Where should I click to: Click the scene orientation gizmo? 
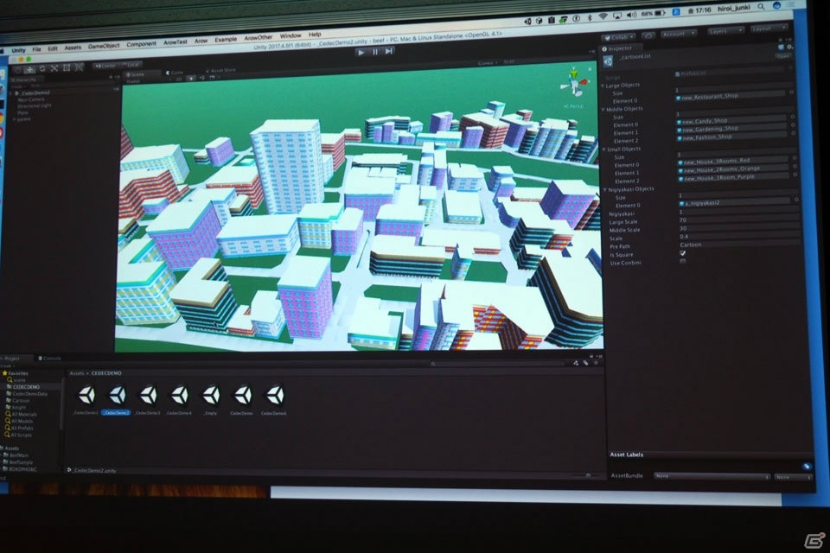tap(573, 83)
